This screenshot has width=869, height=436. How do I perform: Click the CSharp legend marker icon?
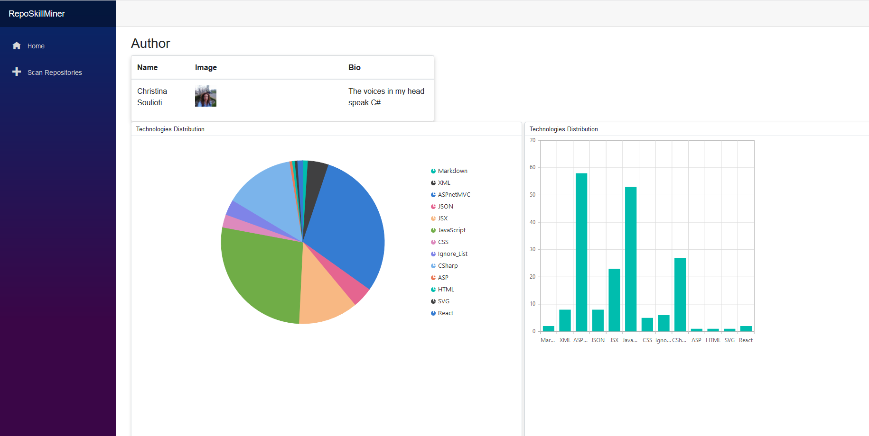click(433, 266)
